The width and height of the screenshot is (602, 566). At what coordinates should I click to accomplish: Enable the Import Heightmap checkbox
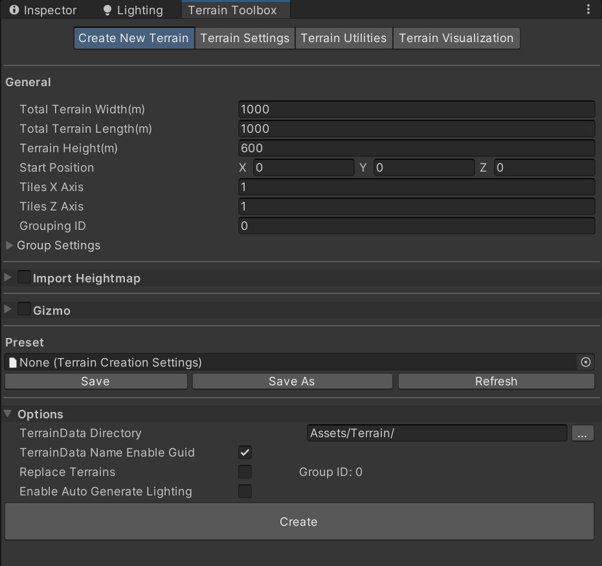(24, 277)
